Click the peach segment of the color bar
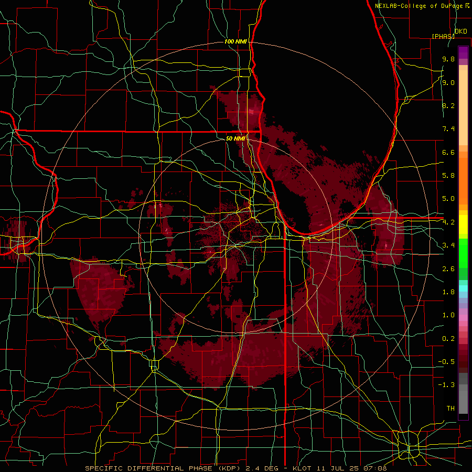The image size is (472, 472). [463, 108]
